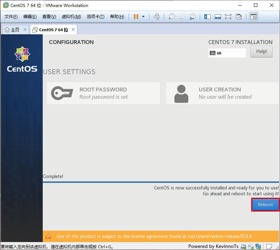Image resolution: width=280 pixels, height=250 pixels.
Task: Click the VMware Workstation title bar icon
Action: 6,5
